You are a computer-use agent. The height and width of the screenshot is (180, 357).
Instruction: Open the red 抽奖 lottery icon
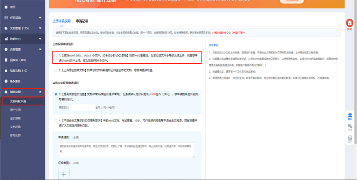click(349, 24)
